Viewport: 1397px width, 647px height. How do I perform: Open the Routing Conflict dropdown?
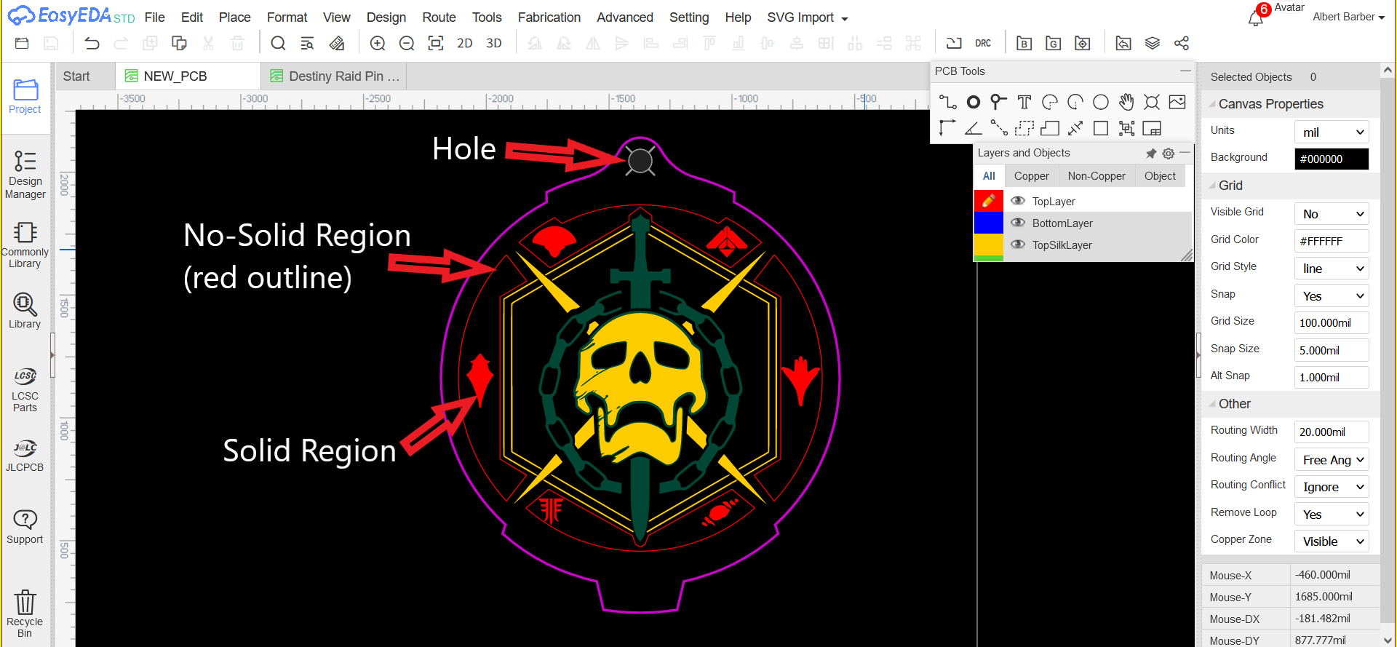click(x=1332, y=487)
